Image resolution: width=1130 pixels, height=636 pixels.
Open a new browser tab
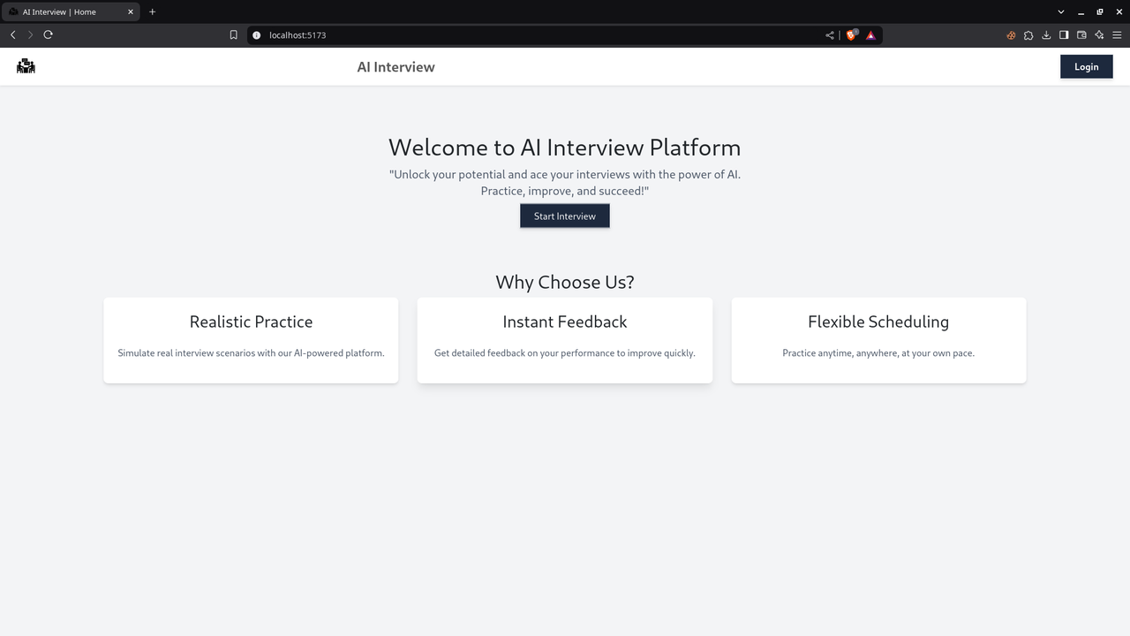pyautogui.click(x=152, y=11)
